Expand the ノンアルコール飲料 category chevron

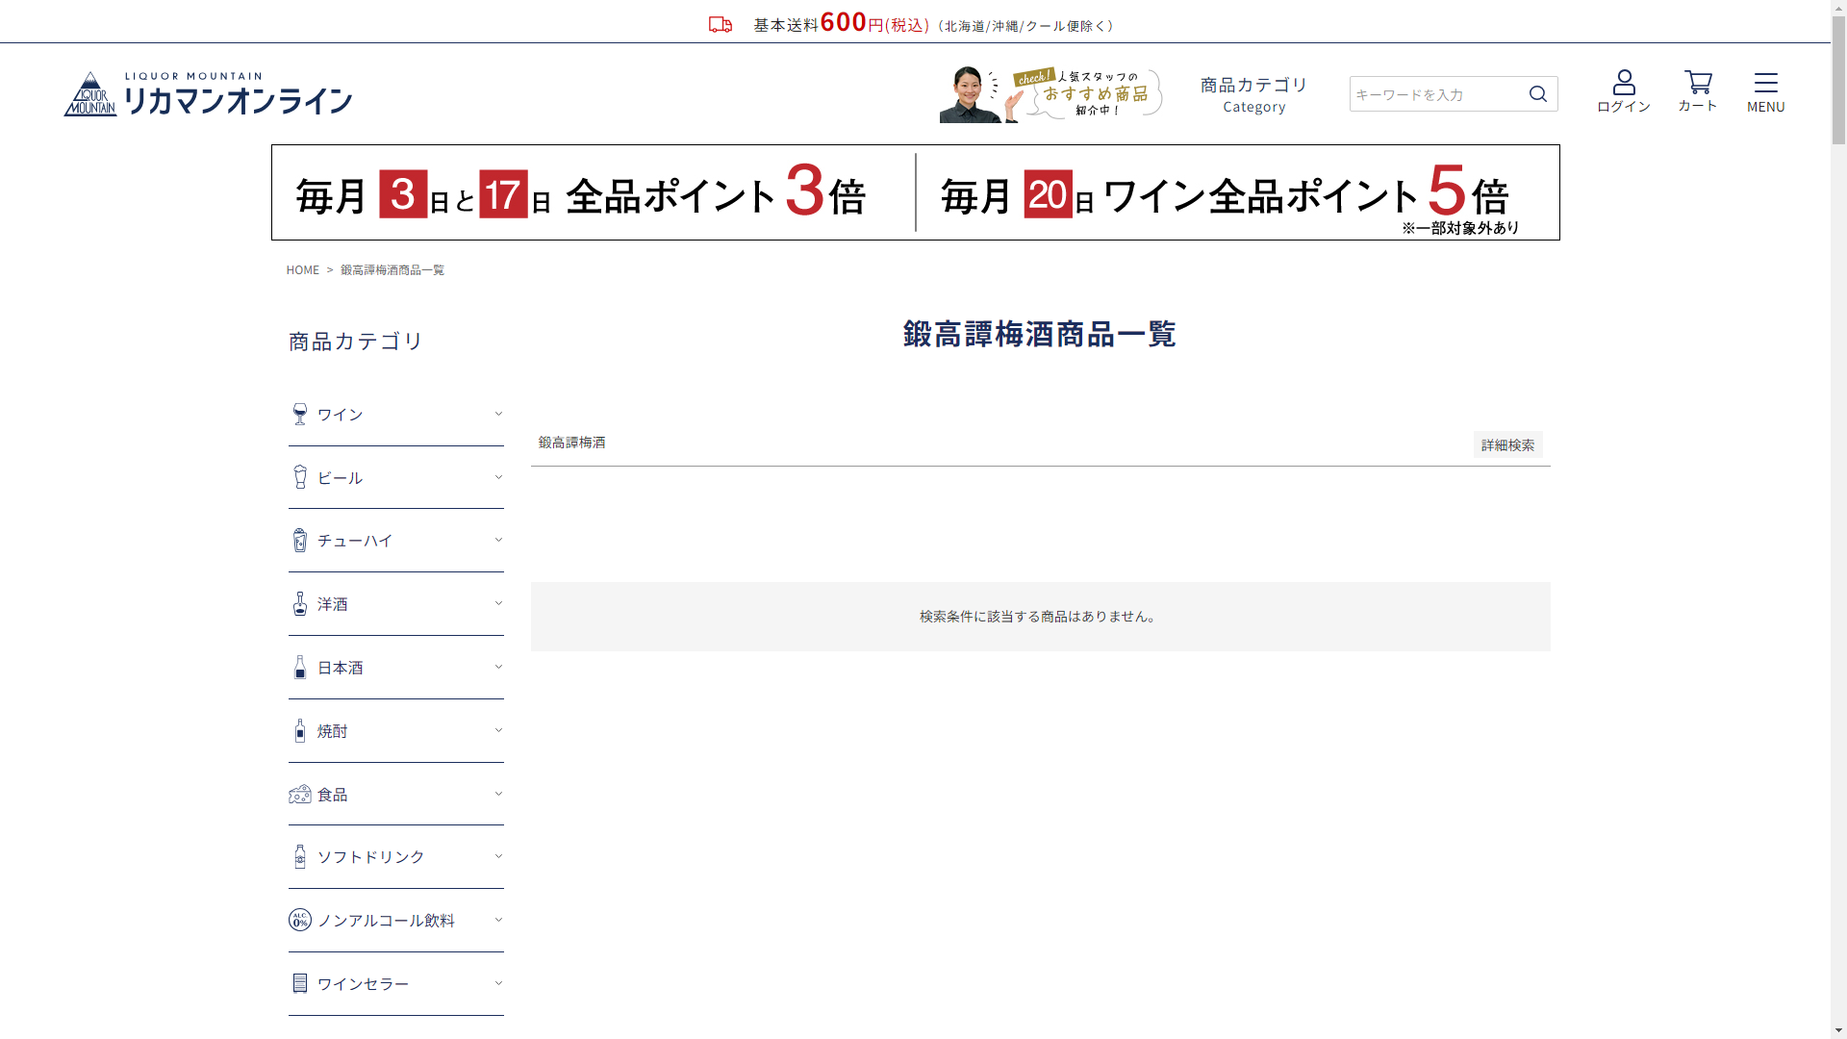tap(498, 920)
